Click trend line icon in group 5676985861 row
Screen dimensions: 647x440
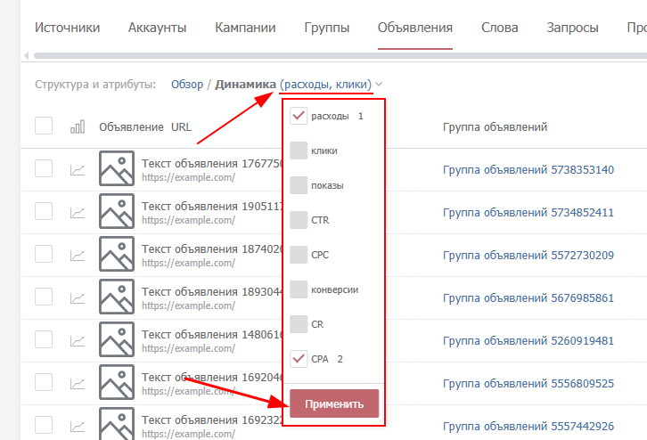point(78,297)
